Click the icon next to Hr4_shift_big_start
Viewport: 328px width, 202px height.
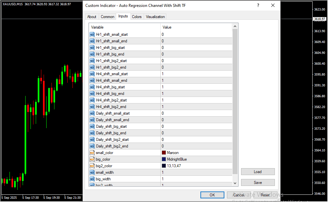click(x=92, y=87)
